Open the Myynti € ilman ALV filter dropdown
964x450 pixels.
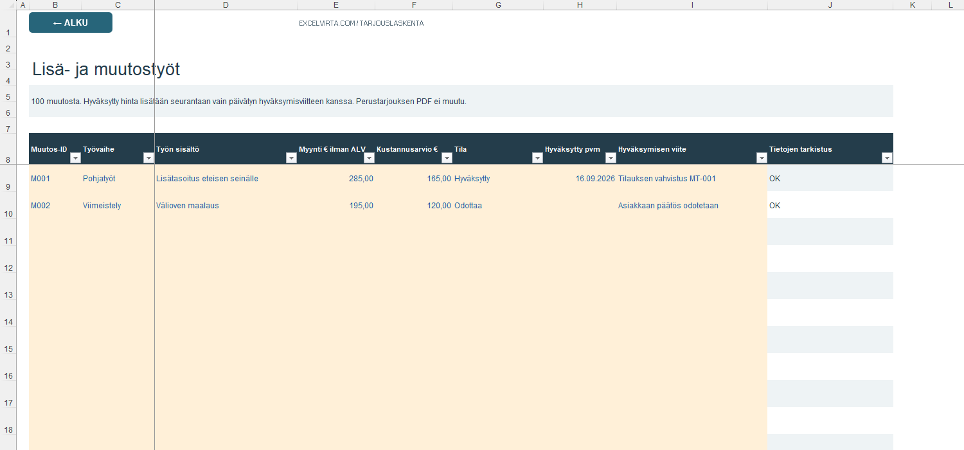pyautogui.click(x=369, y=158)
